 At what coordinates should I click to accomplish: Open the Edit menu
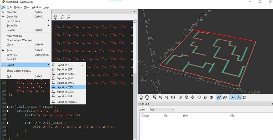point(10,7)
